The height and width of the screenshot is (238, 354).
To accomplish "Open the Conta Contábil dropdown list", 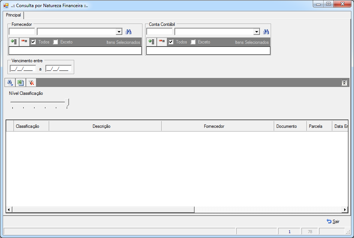I will point(256,31).
